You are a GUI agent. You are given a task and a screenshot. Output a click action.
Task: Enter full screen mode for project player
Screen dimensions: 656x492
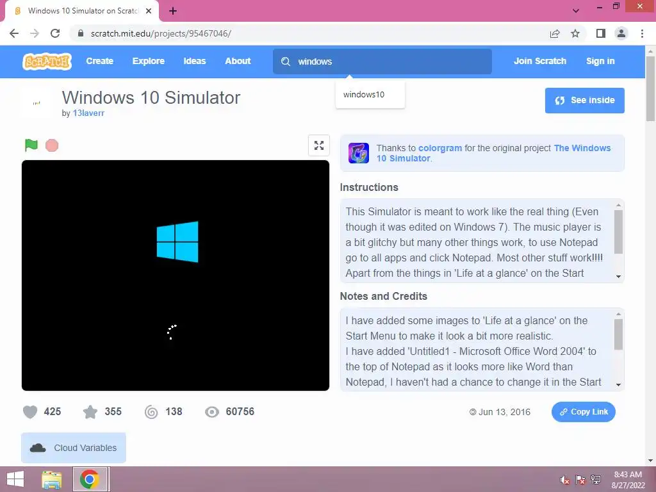319,145
